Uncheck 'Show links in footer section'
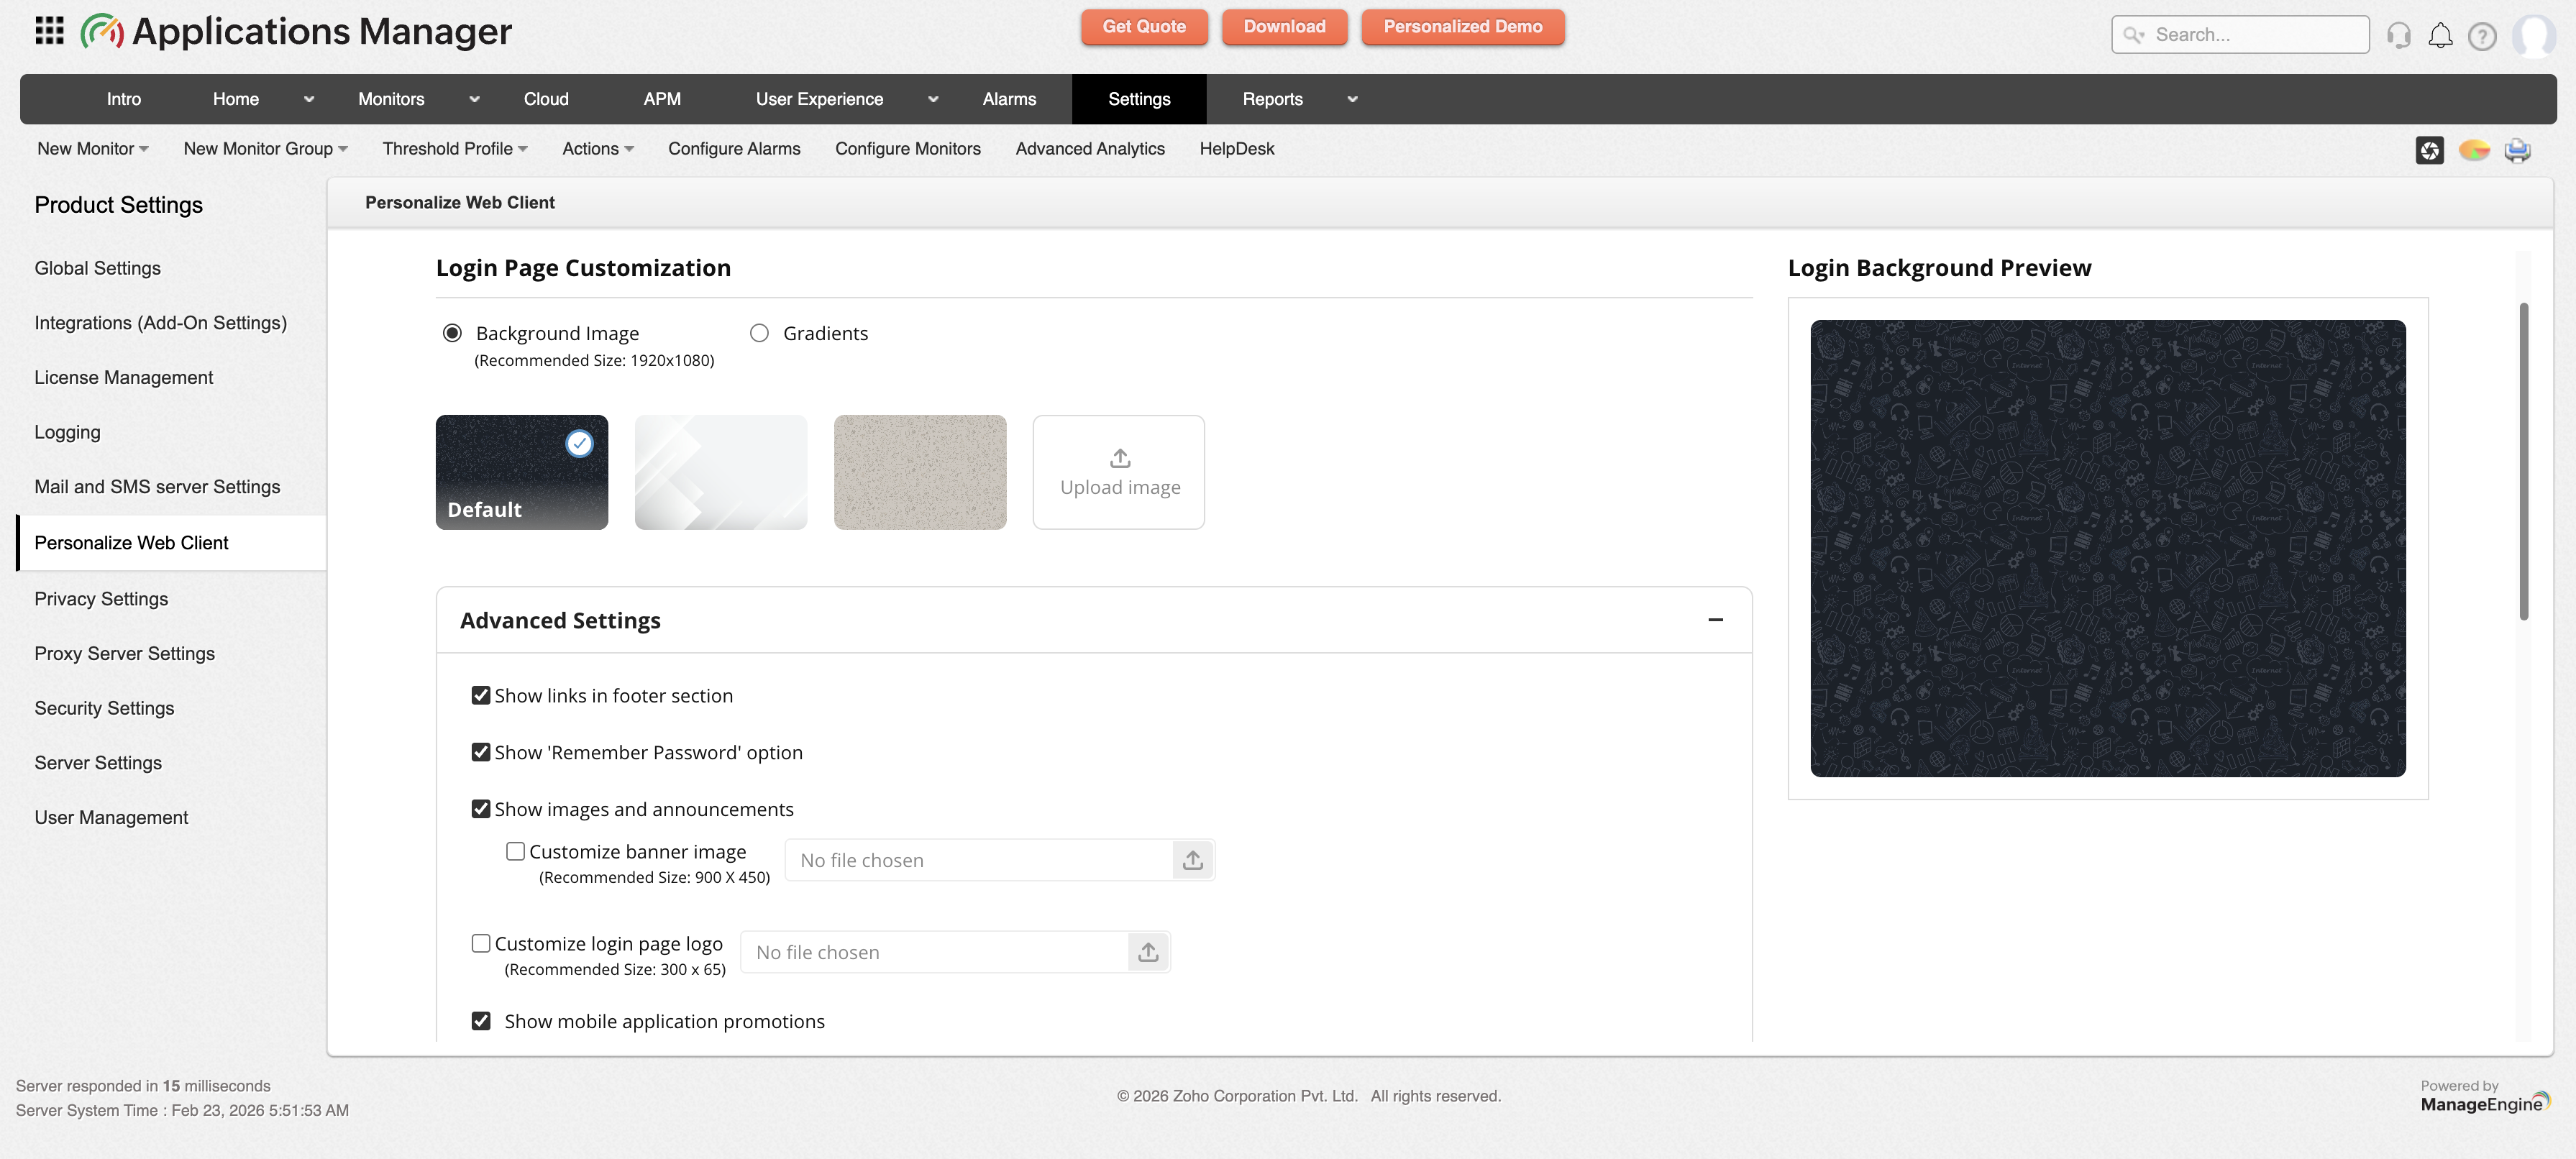Viewport: 2576px width, 1159px height. coord(481,695)
